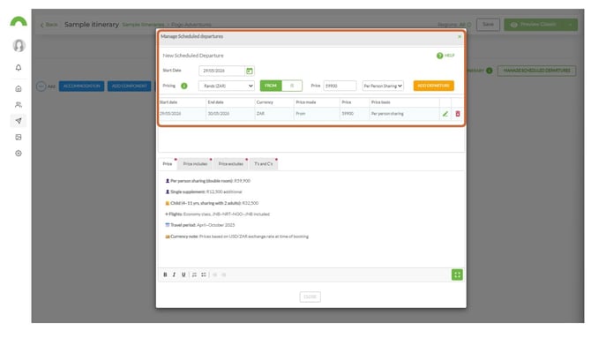Image resolution: width=591 pixels, height=338 pixels.
Task: Click the redo arrow in the editor toolbar
Action: click(x=224, y=274)
